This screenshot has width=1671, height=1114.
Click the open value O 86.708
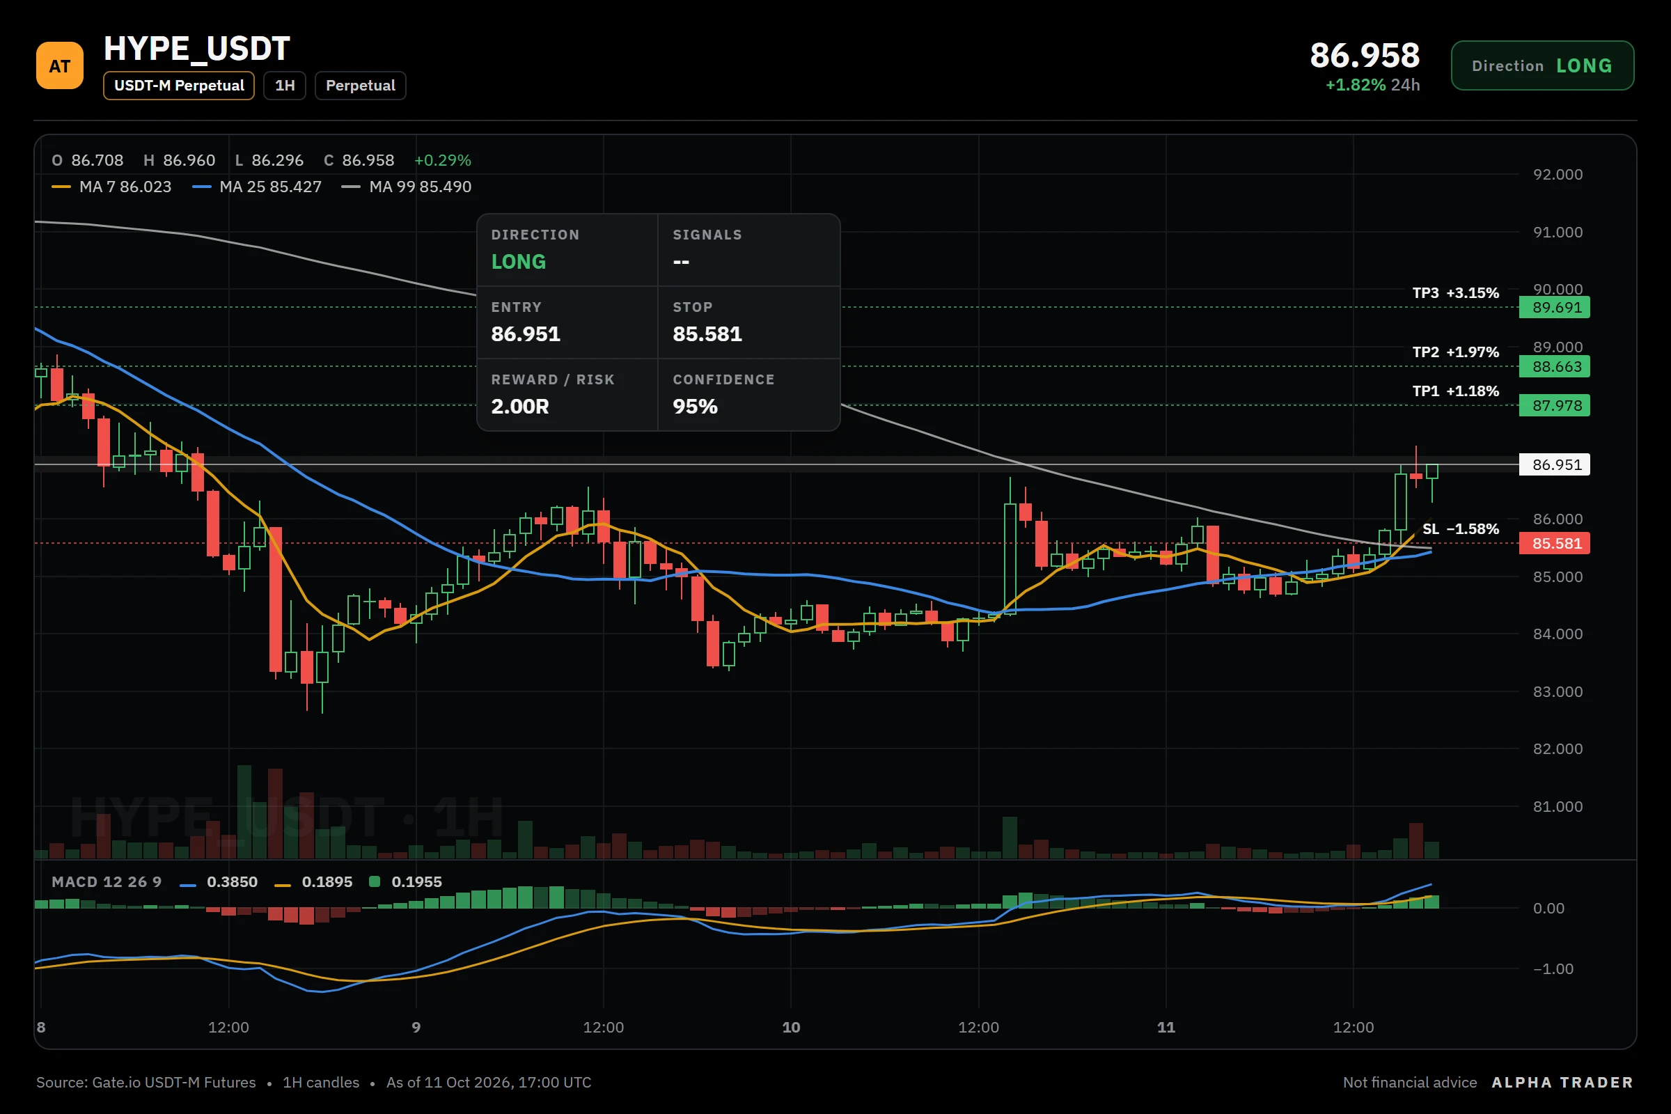click(88, 161)
